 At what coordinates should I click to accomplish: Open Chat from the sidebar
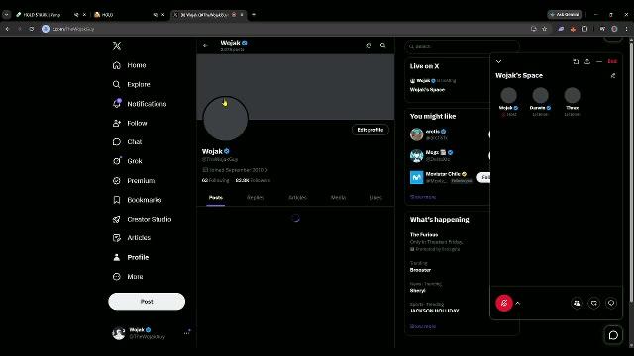128,142
